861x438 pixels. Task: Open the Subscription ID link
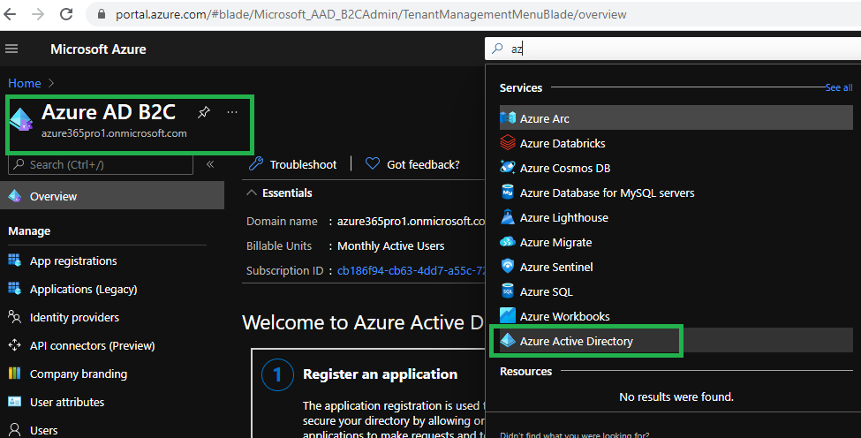pos(412,270)
